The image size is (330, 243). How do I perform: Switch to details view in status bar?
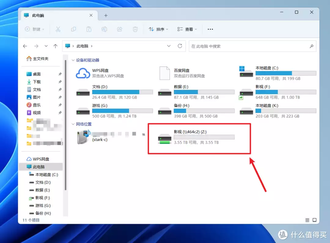pyautogui.click(x=307, y=220)
